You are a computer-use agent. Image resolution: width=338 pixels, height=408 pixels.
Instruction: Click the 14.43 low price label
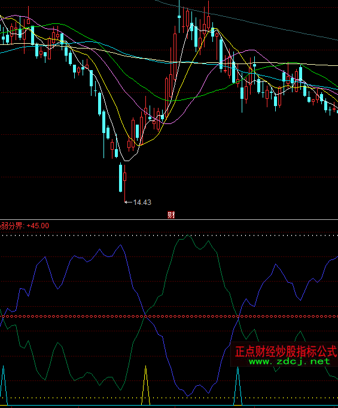click(142, 202)
